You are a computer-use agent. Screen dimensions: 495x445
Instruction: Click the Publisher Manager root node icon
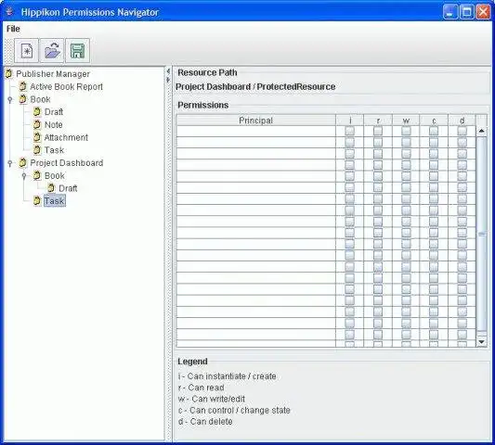[x=9, y=74]
